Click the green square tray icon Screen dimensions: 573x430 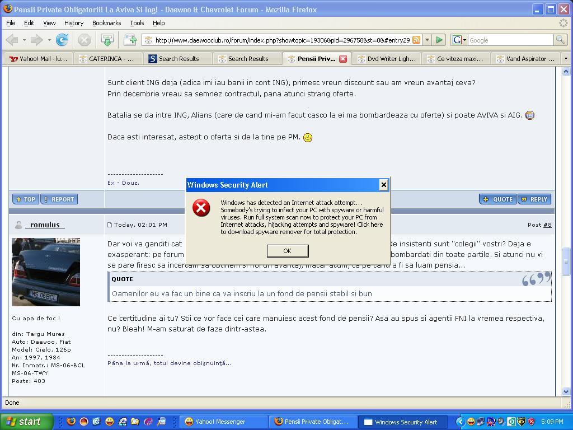tap(511, 422)
